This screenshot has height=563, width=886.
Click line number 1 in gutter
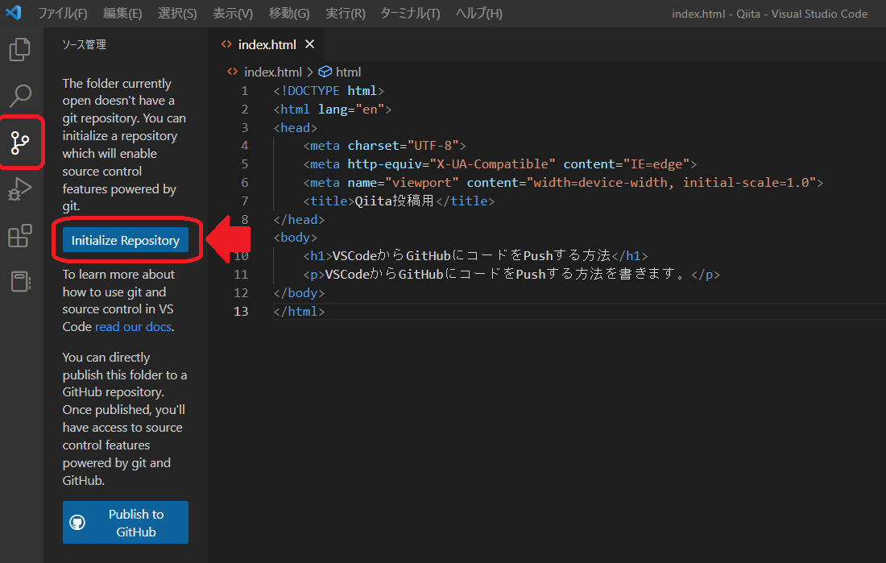[x=245, y=90]
